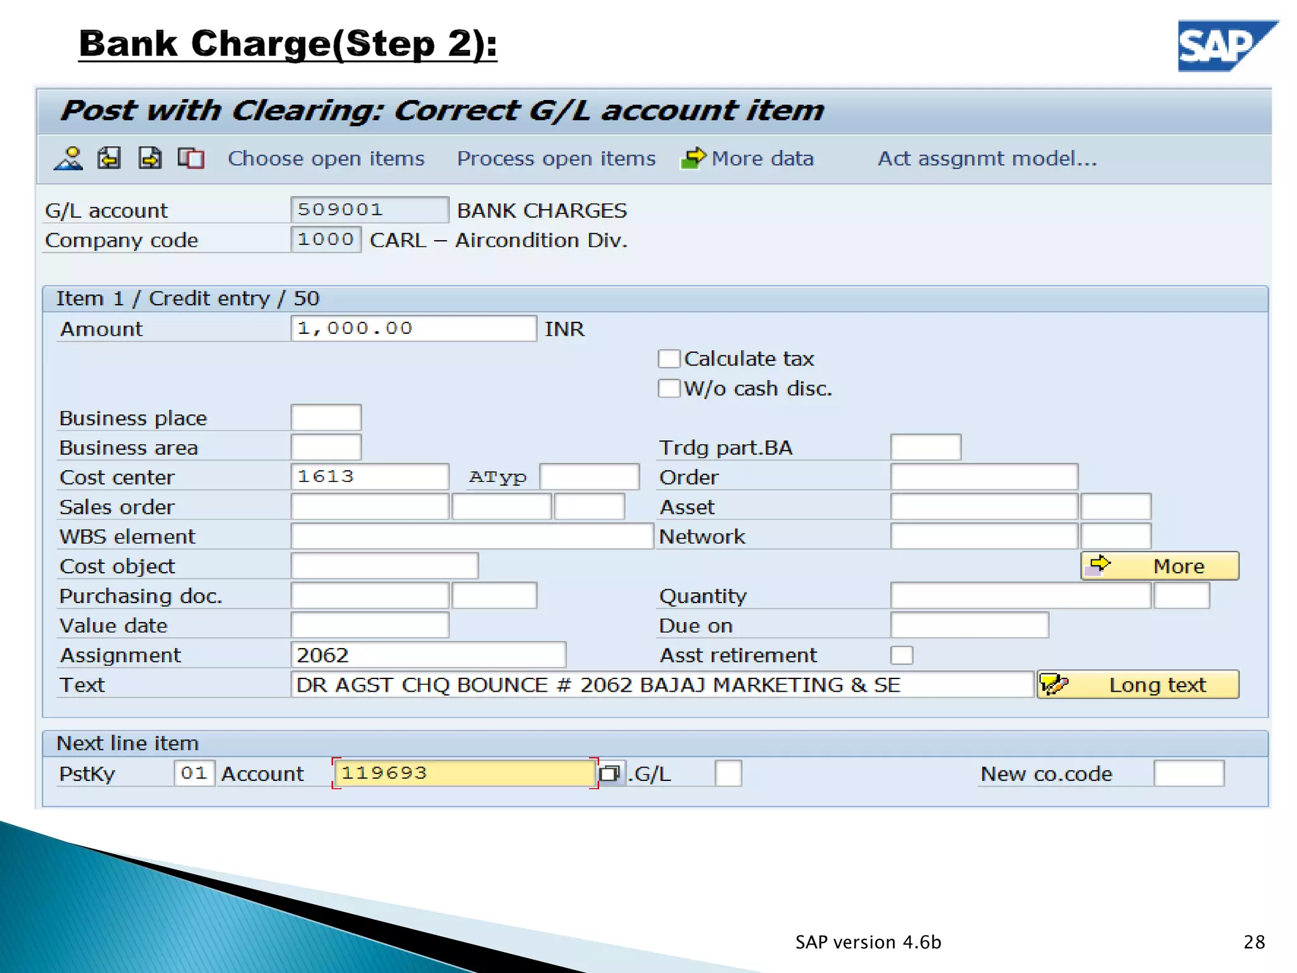Click the Account field showing 119693

pyautogui.click(x=465, y=773)
